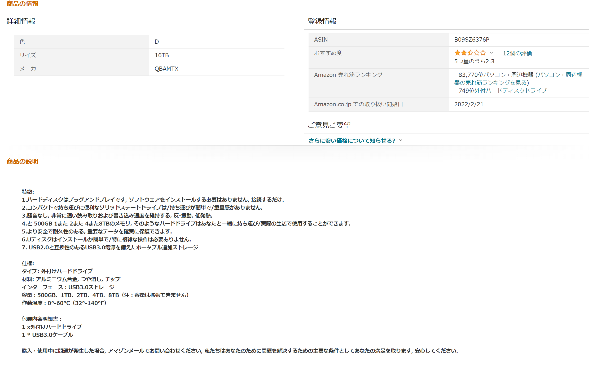The height and width of the screenshot is (366, 606).
Task: Click さらに安い価格について知らせる? link
Action: [x=352, y=141]
